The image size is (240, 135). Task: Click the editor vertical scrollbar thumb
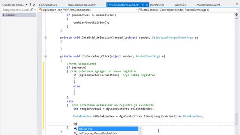[237, 119]
